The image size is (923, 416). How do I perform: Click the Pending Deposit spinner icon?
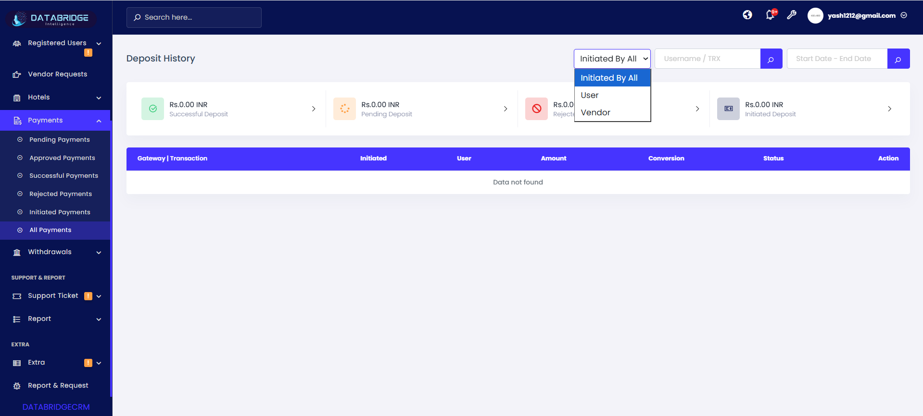[x=344, y=109]
